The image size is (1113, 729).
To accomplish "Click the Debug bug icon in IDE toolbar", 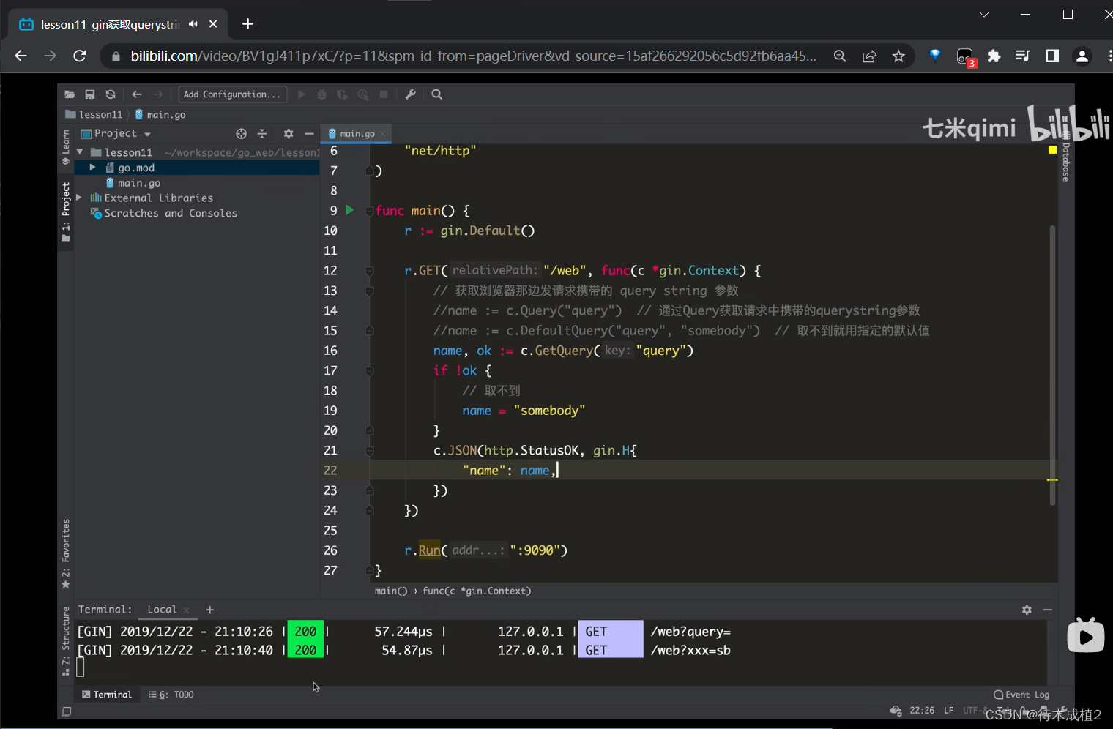I will (x=321, y=94).
